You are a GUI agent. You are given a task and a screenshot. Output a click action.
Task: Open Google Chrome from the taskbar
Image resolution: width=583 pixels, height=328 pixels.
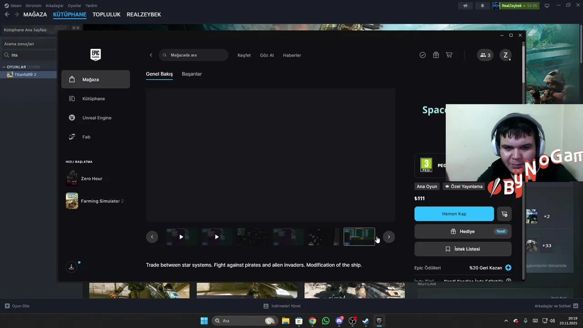click(x=312, y=321)
